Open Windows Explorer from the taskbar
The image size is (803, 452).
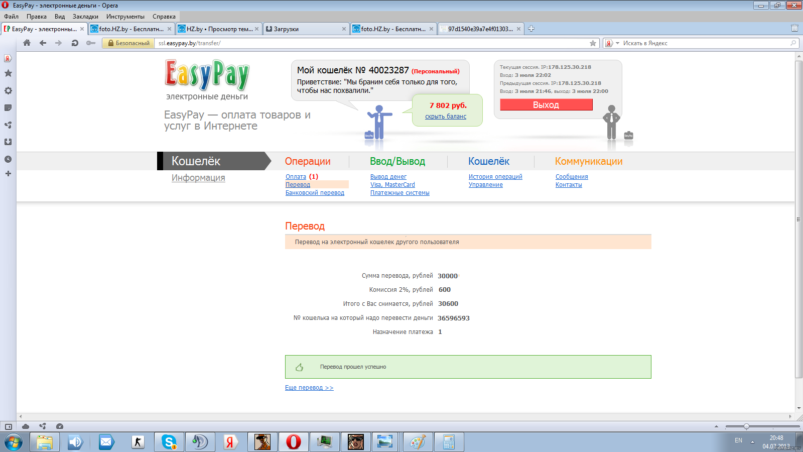(45, 442)
